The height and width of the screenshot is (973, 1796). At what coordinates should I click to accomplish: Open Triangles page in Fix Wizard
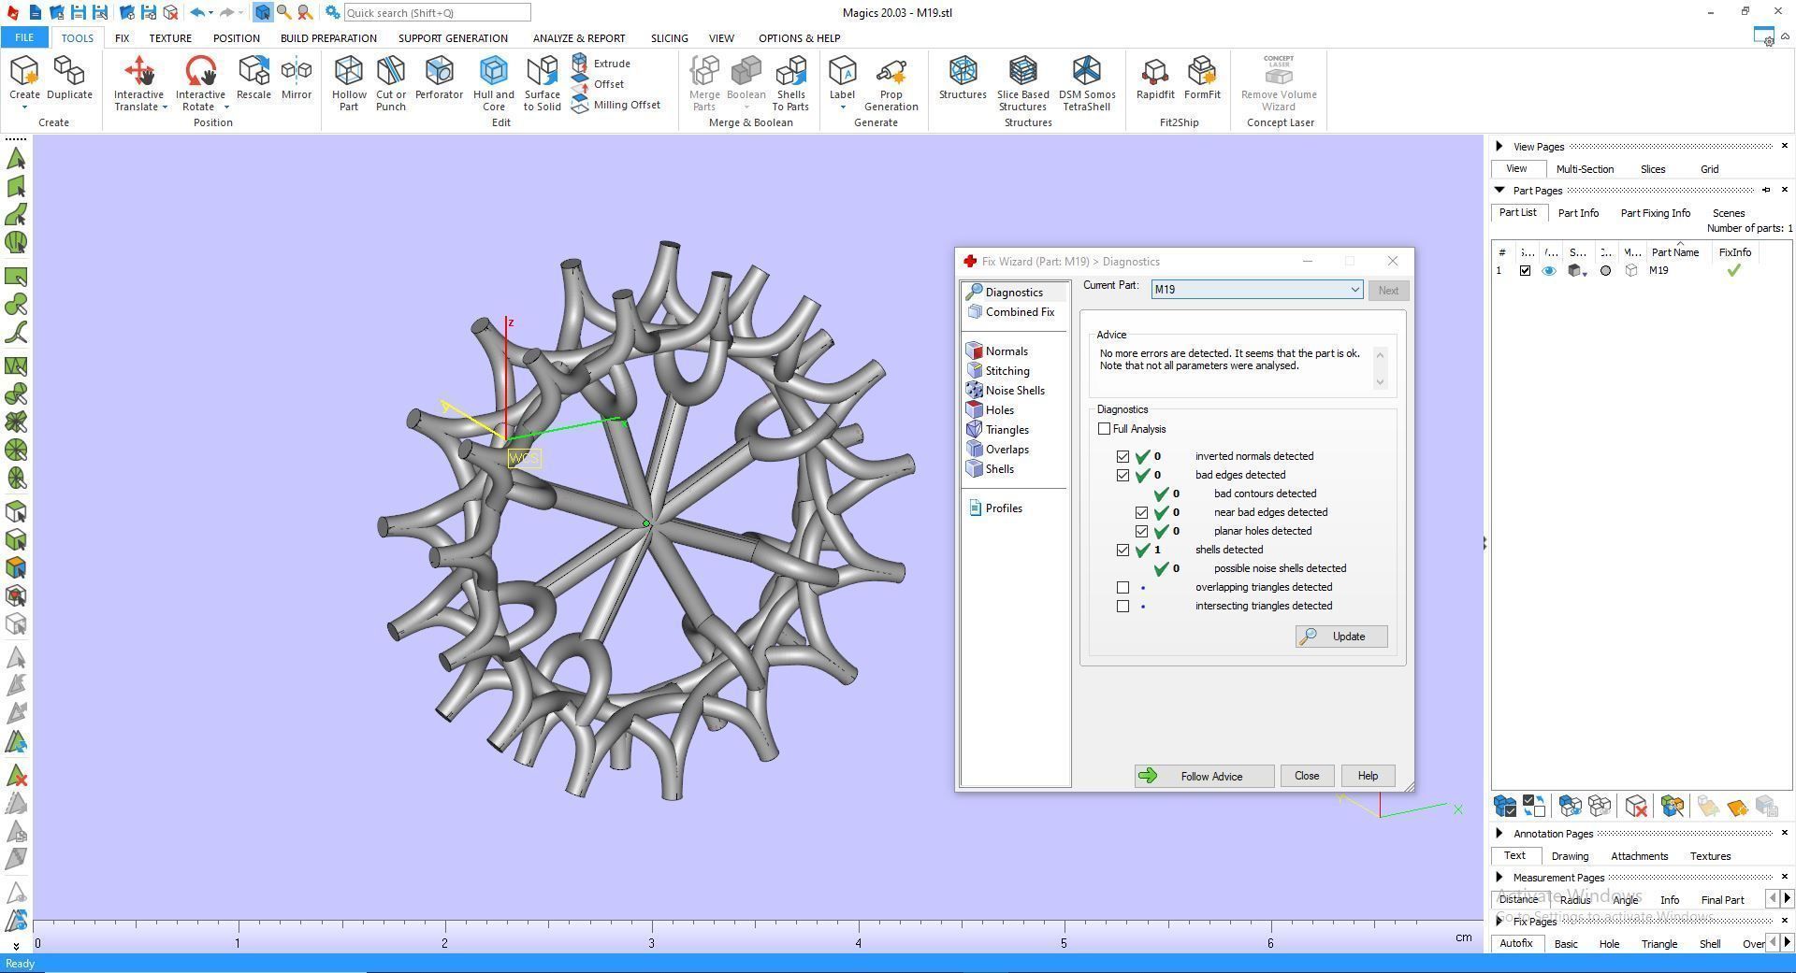(998, 430)
